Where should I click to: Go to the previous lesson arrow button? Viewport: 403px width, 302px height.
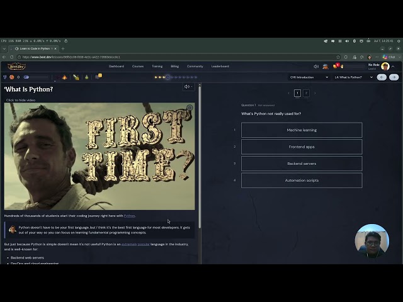[x=382, y=77]
